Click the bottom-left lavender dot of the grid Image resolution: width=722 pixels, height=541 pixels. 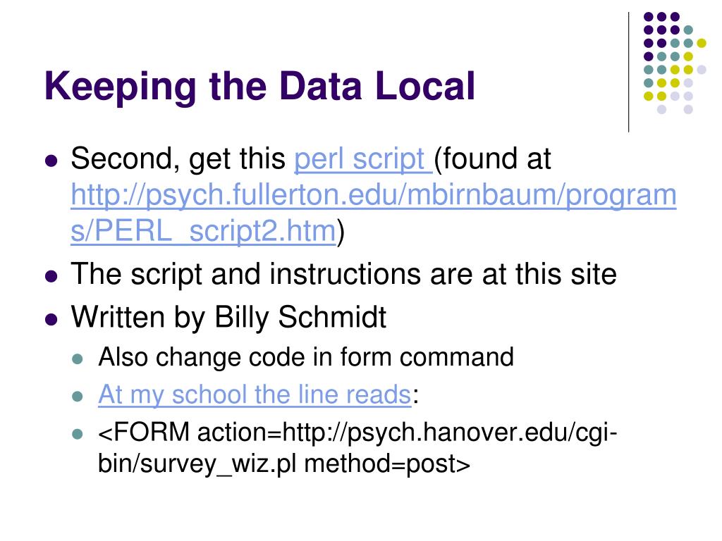pos(661,109)
